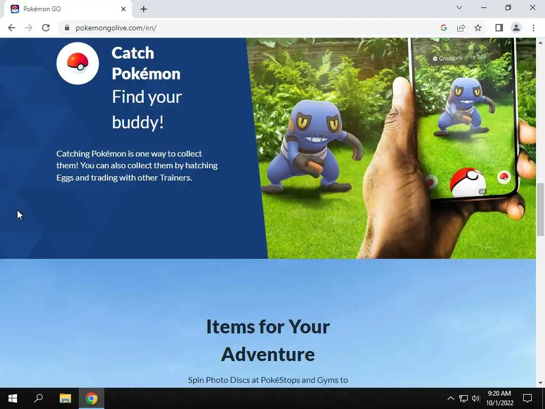Screen dimensions: 545x409
Task: Open File Explorer from the taskbar
Action: coord(65,398)
